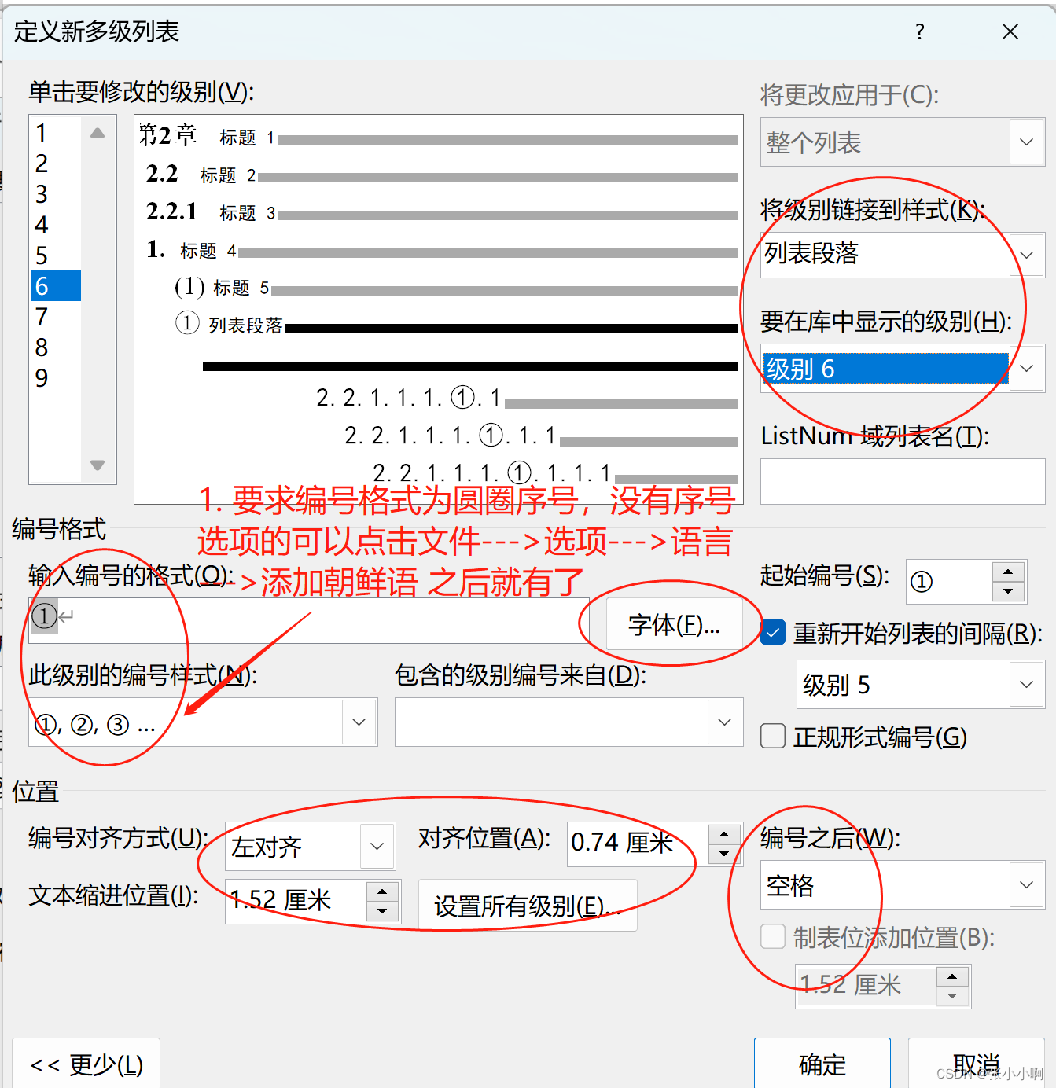Confirm with the 确定 button
This screenshot has width=1056, height=1088.
[x=822, y=1064]
